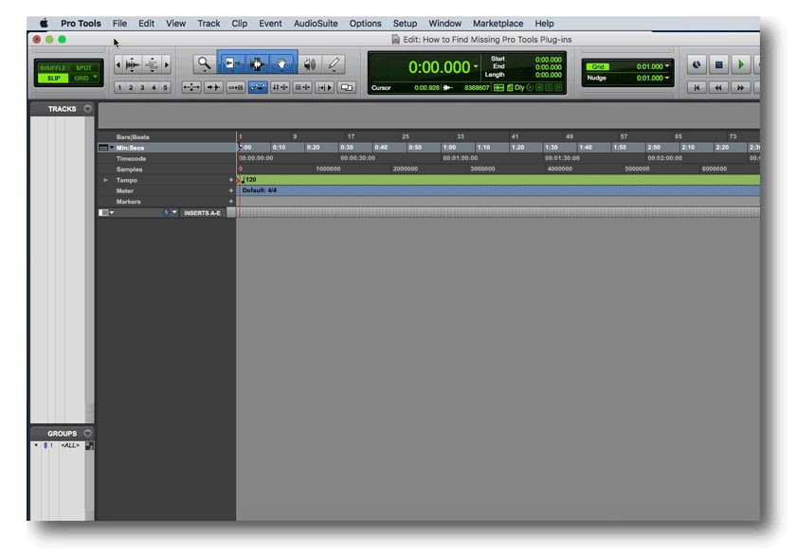Select the Grabber hand tool
796x555 pixels.
point(281,63)
